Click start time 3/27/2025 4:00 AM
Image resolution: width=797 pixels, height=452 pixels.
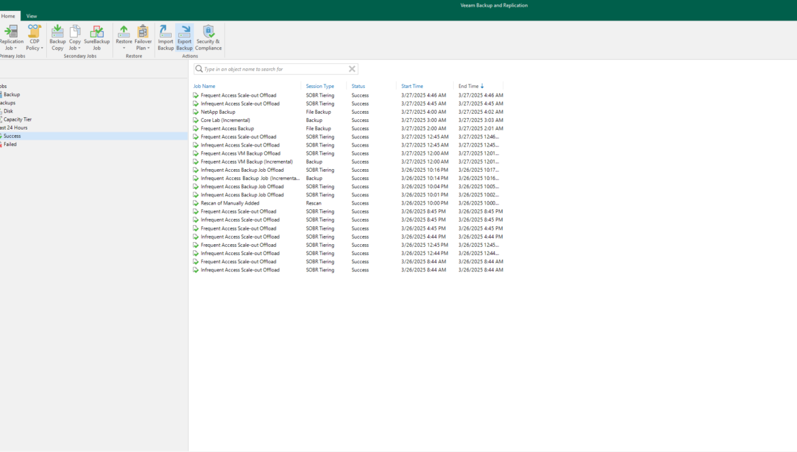[x=424, y=112]
